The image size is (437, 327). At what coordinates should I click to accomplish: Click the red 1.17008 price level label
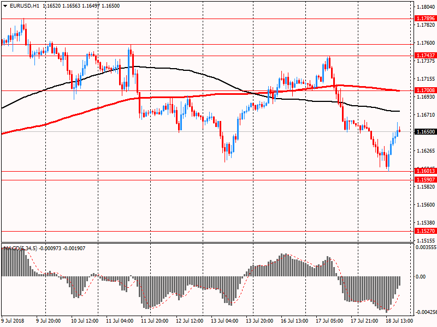[x=426, y=90]
